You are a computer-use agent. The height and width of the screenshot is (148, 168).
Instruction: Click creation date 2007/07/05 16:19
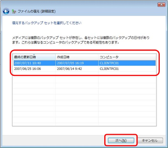click(70, 63)
